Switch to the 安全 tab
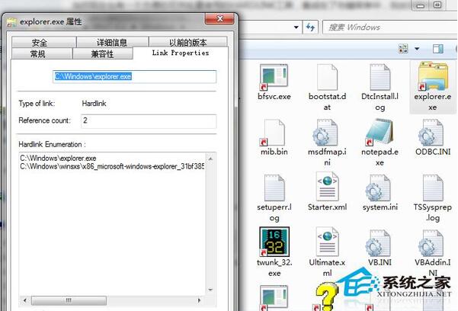Viewport: 458px width, 311px height. tap(43, 42)
